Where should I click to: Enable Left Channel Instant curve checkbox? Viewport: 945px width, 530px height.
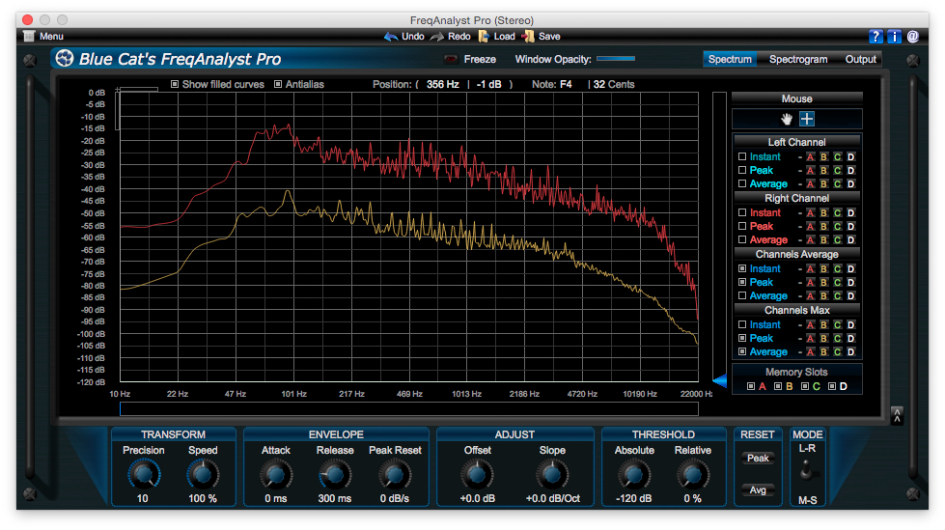pyautogui.click(x=742, y=156)
